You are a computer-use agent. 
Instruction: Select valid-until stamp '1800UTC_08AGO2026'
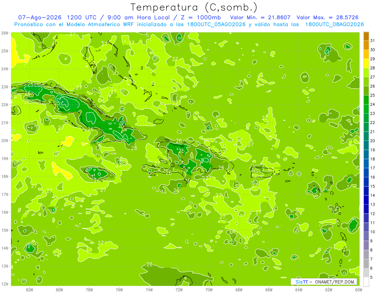[x=334, y=24]
